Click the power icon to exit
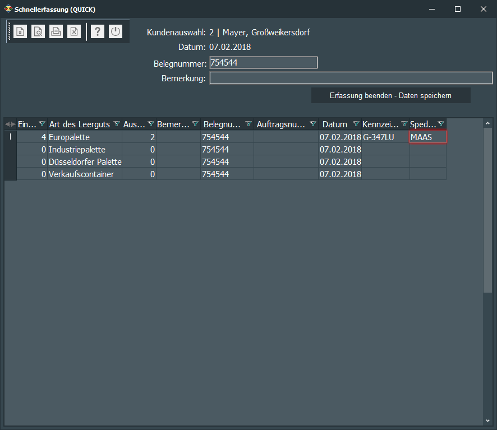 pos(116,32)
